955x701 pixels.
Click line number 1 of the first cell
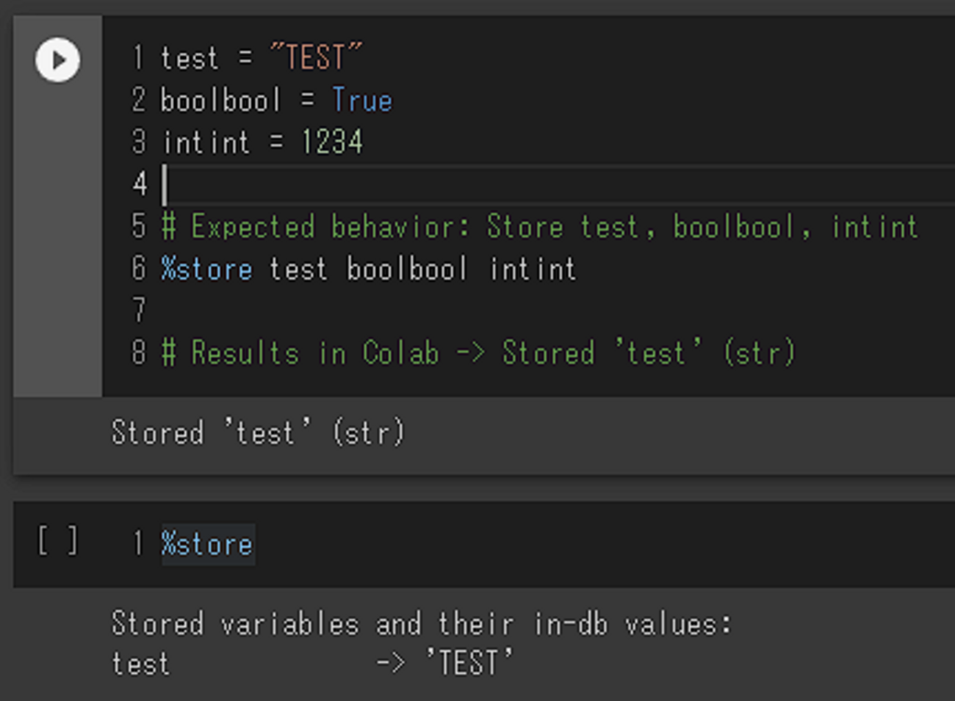pos(138,57)
